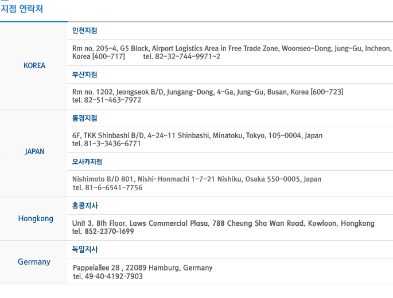This screenshot has width=393, height=298.
Task: Click the Hongkong country label
Action: [36, 218]
